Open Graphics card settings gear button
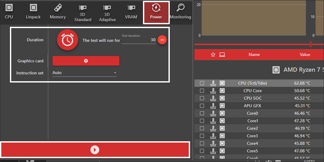The height and width of the screenshot is (162, 324). 86,61
